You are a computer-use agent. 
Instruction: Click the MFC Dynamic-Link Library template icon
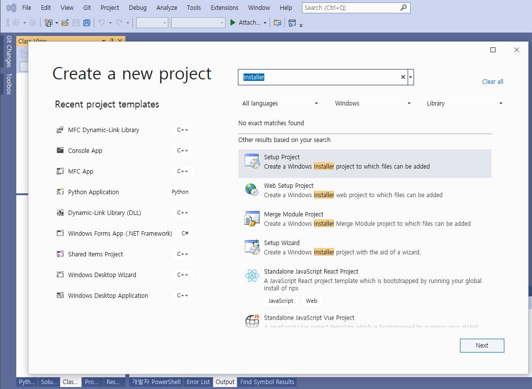[x=60, y=130]
